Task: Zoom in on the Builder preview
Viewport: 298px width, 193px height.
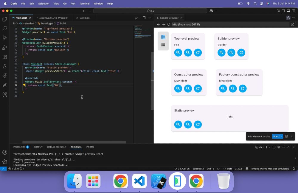Action: (221, 53)
